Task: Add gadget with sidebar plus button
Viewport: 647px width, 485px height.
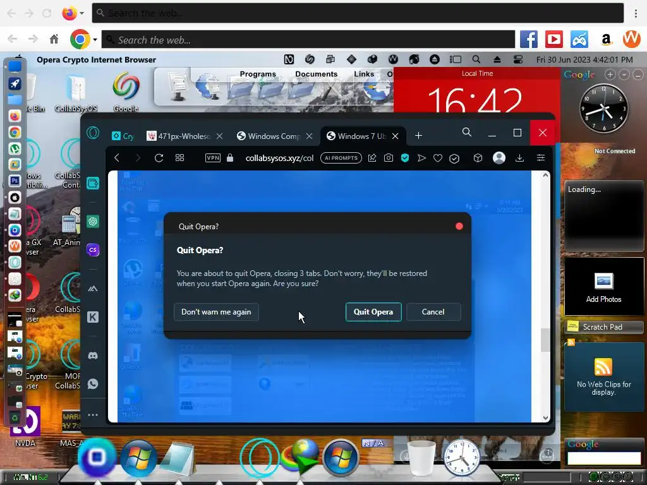Action: coord(610,75)
